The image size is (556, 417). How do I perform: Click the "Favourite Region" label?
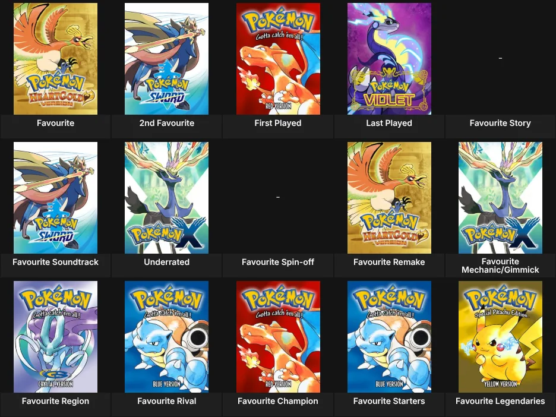coord(55,401)
